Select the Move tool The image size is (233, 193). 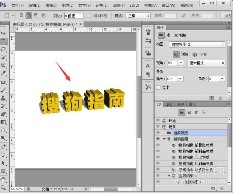[x=3, y=33]
